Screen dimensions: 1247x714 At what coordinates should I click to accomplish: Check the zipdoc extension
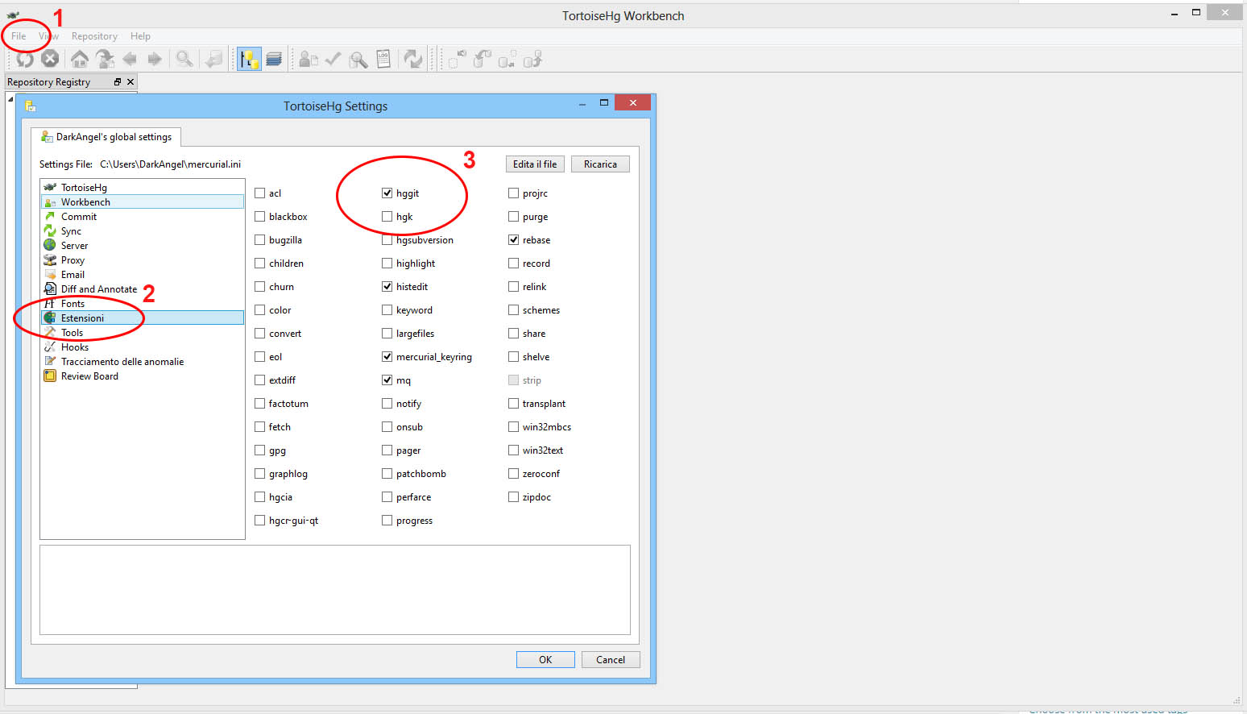[513, 497]
